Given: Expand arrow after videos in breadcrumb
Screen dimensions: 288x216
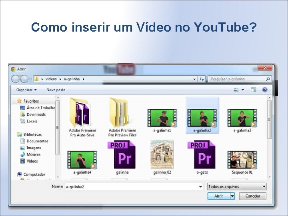Looking at the screenshot, I should pyautogui.click(x=60, y=79).
